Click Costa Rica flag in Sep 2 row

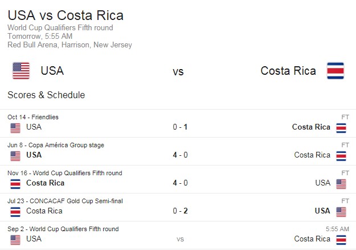coord(341,240)
